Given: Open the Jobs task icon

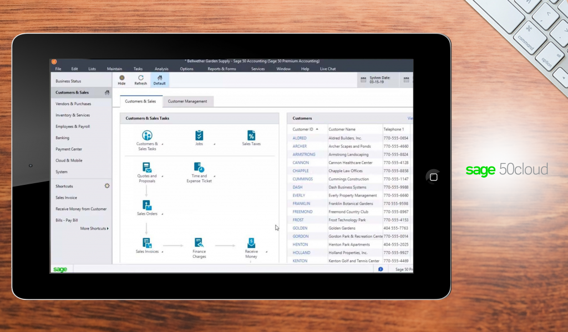Looking at the screenshot, I should 199,136.
